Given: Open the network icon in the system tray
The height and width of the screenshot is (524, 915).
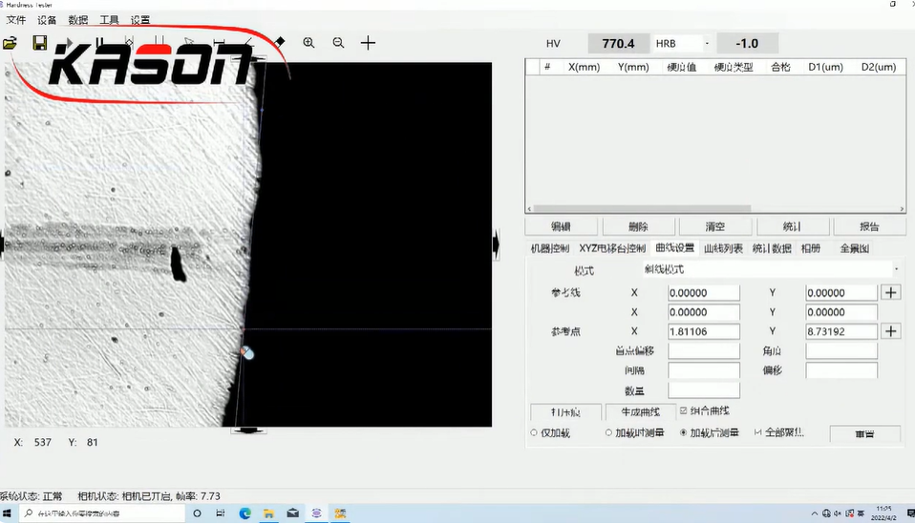Looking at the screenshot, I should [x=826, y=514].
